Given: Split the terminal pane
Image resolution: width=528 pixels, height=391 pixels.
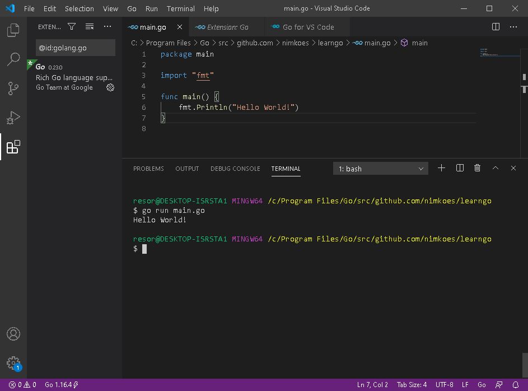Looking at the screenshot, I should (460, 168).
